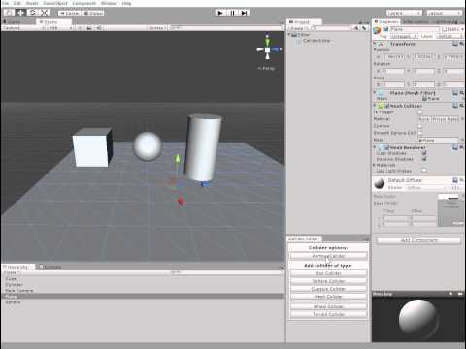Image resolution: width=466 pixels, height=349 pixels.
Task: Toggle Use Light Probes checkbox
Action: click(424, 171)
